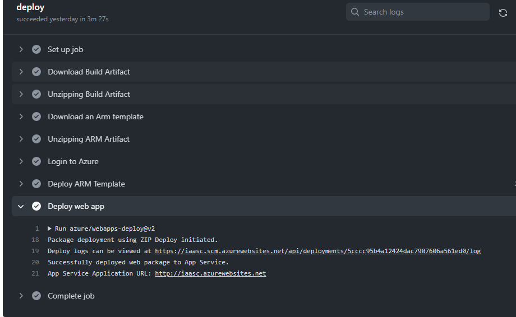
Task: Click the refresh logs icon
Action: pos(503,12)
